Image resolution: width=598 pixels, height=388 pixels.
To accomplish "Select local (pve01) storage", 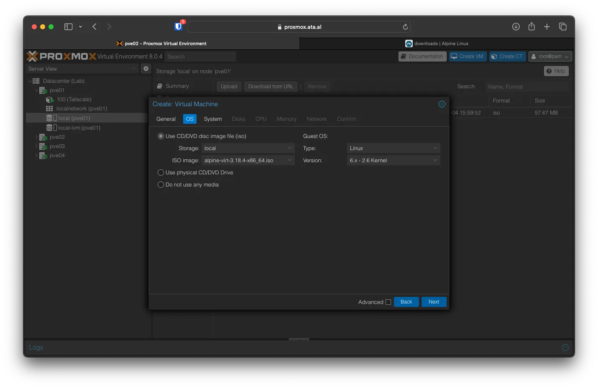I will click(74, 118).
